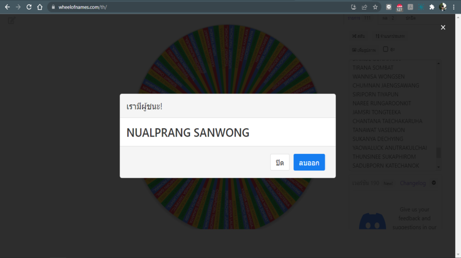Click the สลับ shuffle button

click(x=358, y=36)
